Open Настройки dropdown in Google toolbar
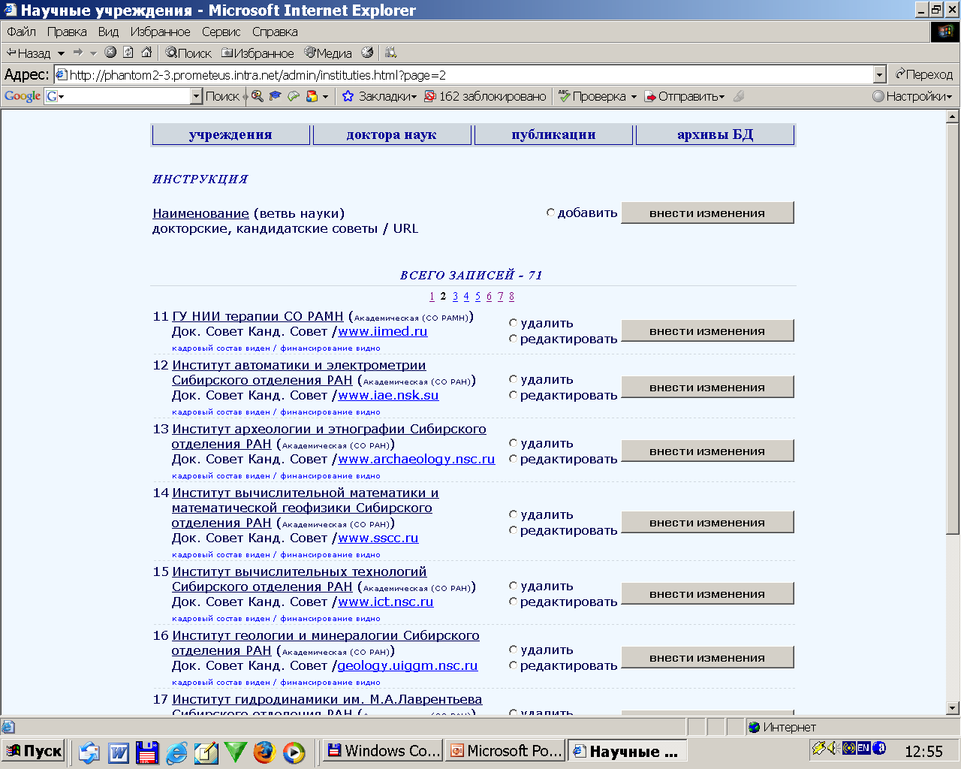The height and width of the screenshot is (769, 961). coord(912,96)
